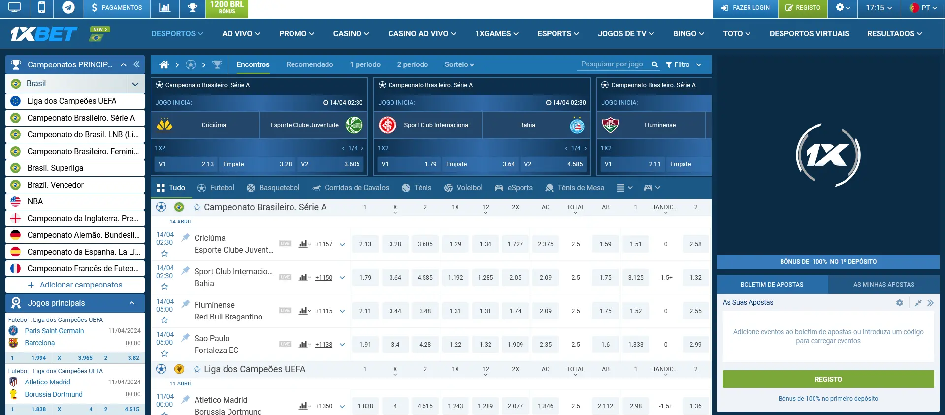
Task: Switch to the 1 período tab
Action: 365,64
